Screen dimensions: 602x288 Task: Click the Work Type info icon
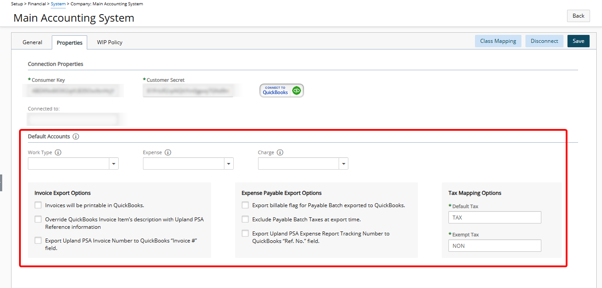pyautogui.click(x=58, y=152)
